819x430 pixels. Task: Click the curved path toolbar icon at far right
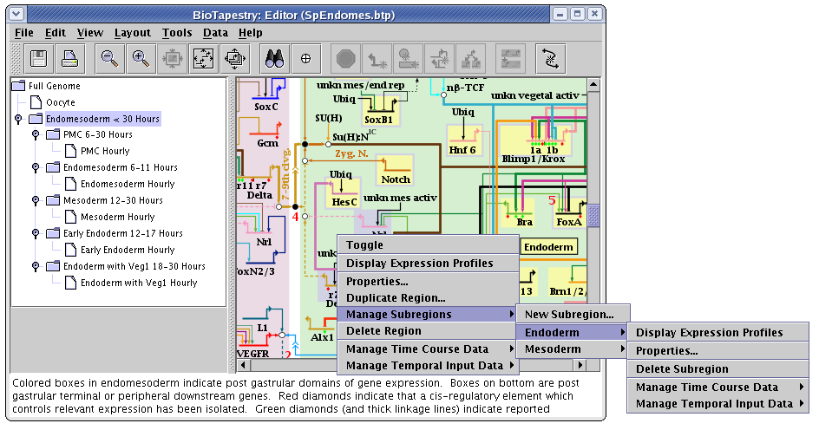click(x=550, y=58)
